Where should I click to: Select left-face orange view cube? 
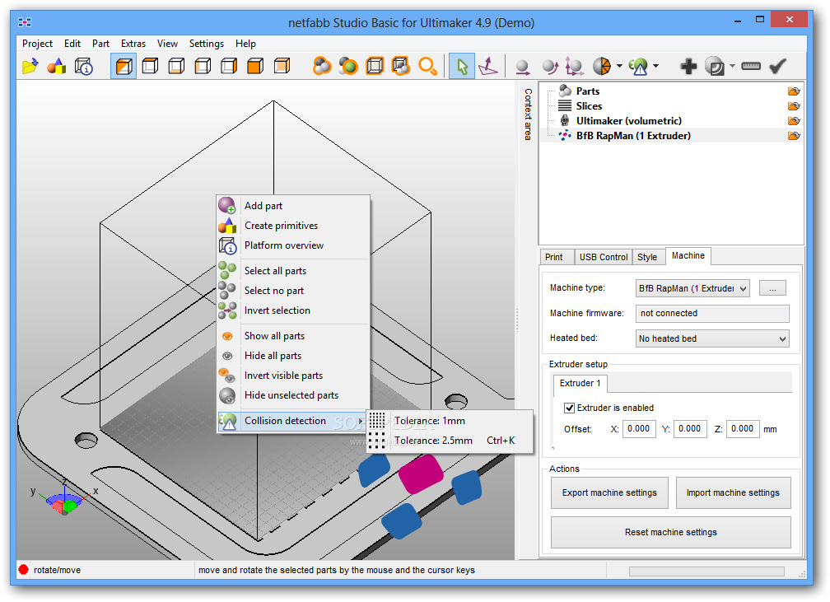(x=203, y=66)
